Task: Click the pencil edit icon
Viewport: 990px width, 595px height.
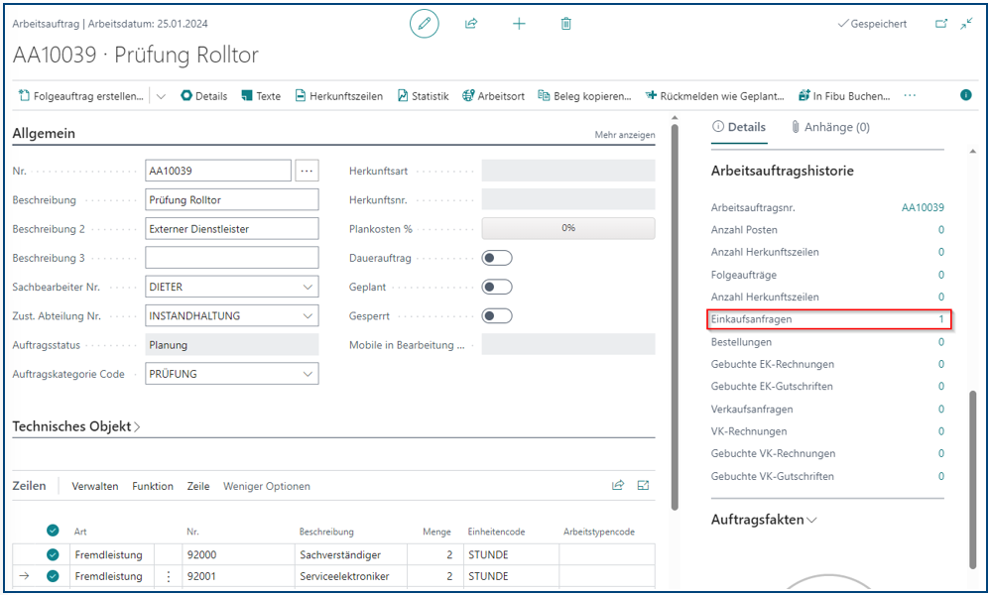Action: (425, 24)
